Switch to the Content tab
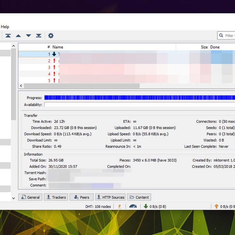The width and height of the screenshot is (235, 235). (139, 197)
